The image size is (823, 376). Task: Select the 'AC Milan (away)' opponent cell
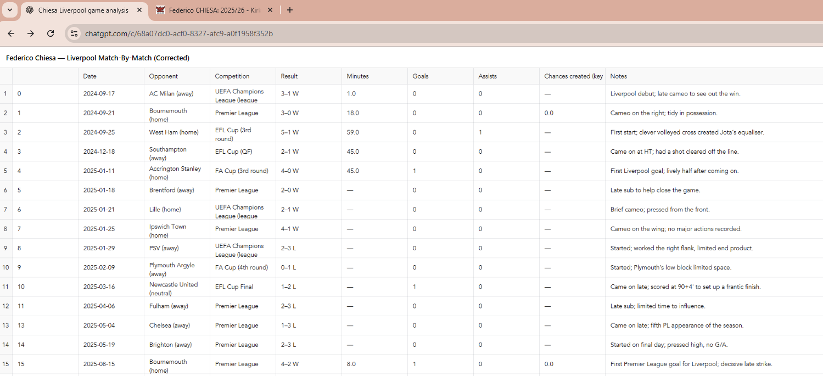coord(177,94)
